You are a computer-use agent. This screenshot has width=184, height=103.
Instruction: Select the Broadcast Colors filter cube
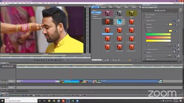pyautogui.click(x=132, y=47)
